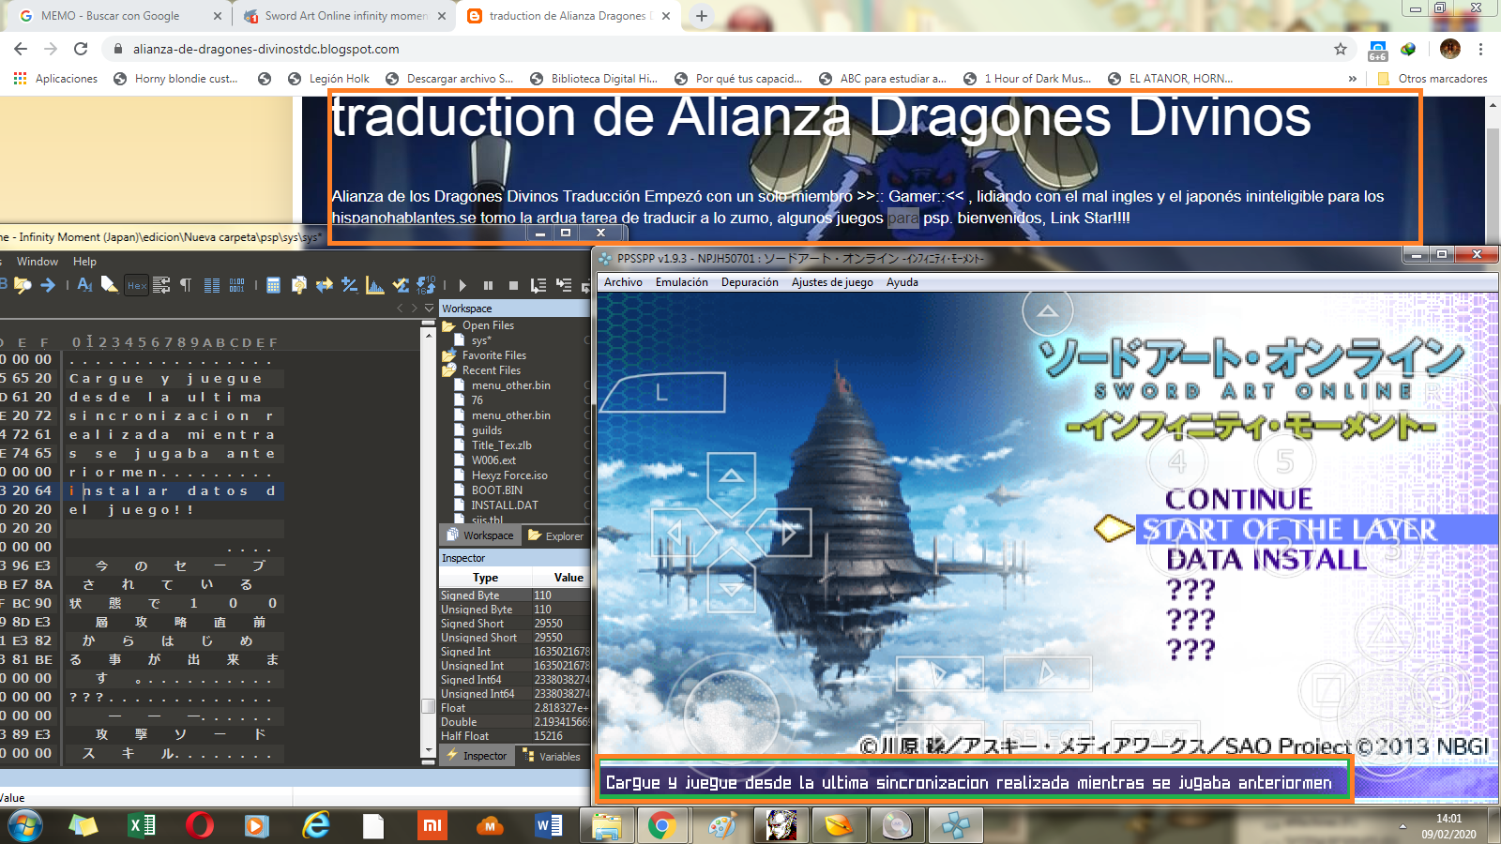Reload the blogspot page
This screenshot has height=844, width=1501.
click(81, 49)
